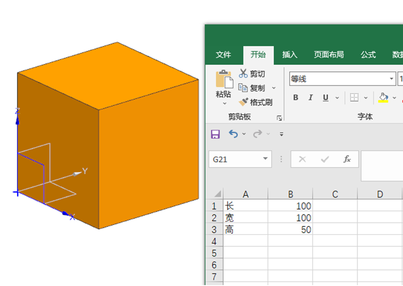
Task: Click the Redo arrow
Action: click(x=258, y=134)
